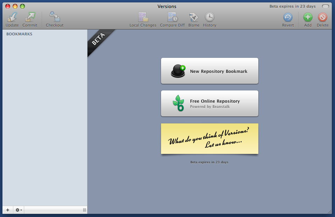Viewport: 335px width, 217px height.
Task: Toggle toolbar with the pill button
Action: pos(326,6)
